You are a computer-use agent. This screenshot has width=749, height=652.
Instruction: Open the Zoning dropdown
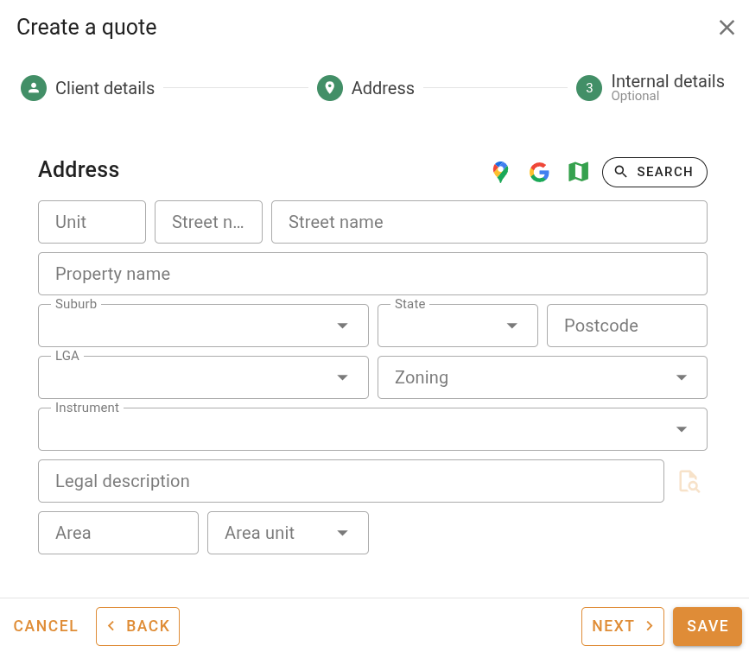(682, 377)
